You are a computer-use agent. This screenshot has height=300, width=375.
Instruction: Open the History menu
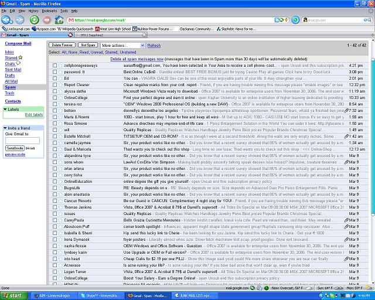(x=33, y=11)
